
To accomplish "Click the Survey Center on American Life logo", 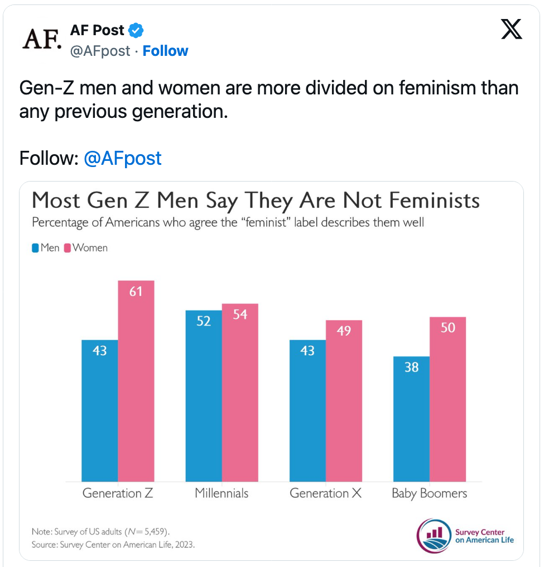I will coord(465,536).
